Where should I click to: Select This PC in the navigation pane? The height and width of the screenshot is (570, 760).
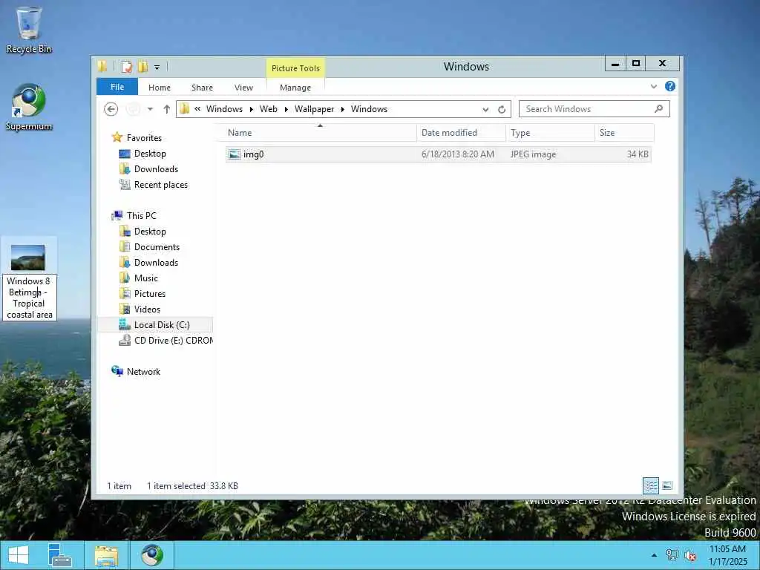click(141, 216)
